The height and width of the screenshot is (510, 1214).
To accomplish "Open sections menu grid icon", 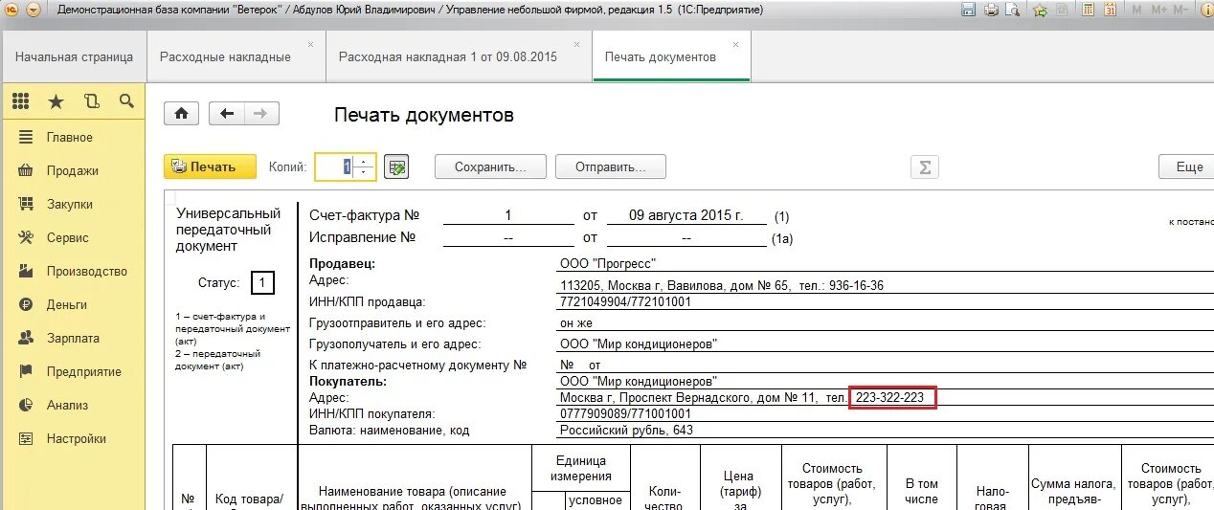I will (21, 100).
